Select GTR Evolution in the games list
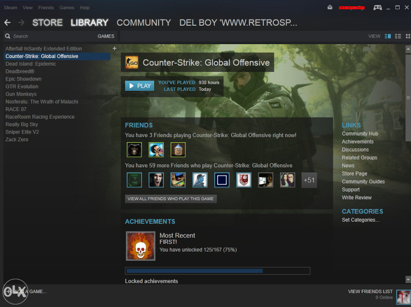 tap(22, 86)
